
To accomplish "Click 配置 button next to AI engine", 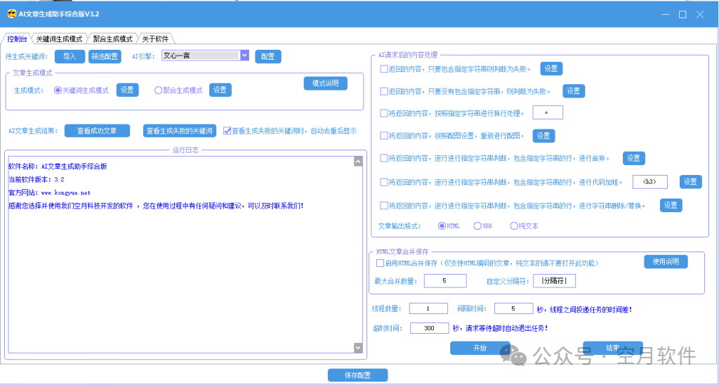I will coord(268,56).
